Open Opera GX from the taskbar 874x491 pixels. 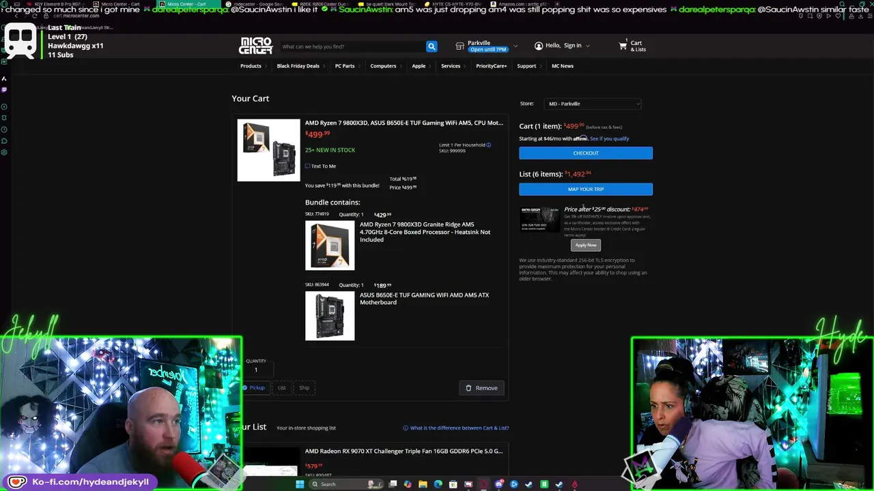coord(483,484)
